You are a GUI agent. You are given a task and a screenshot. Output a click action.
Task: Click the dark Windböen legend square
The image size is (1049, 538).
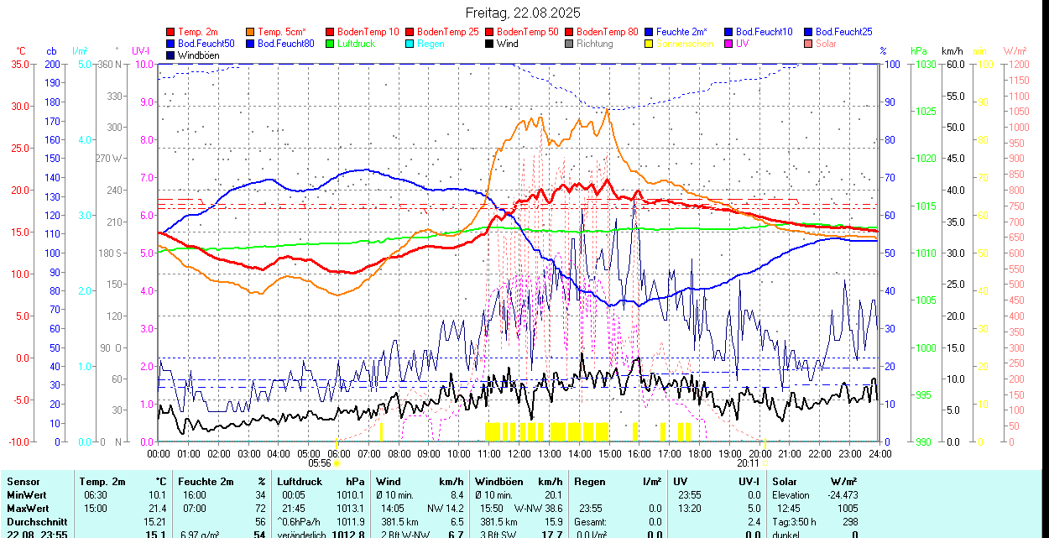[x=171, y=55]
